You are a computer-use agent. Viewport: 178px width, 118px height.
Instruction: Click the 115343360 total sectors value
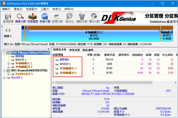[x=103, y=112]
